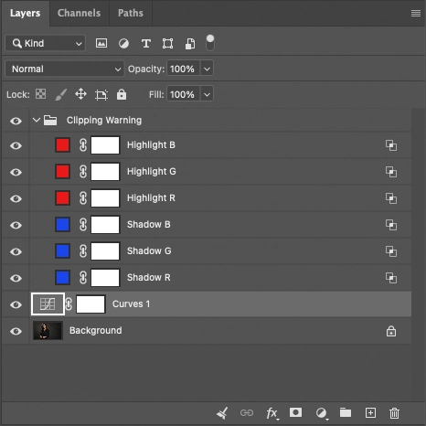Image resolution: width=426 pixels, height=426 pixels.
Task: Filter layers by adjustment layers icon
Action: [x=123, y=44]
